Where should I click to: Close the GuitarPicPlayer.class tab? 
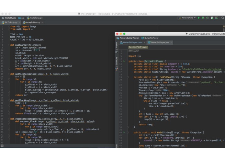point(144,42)
